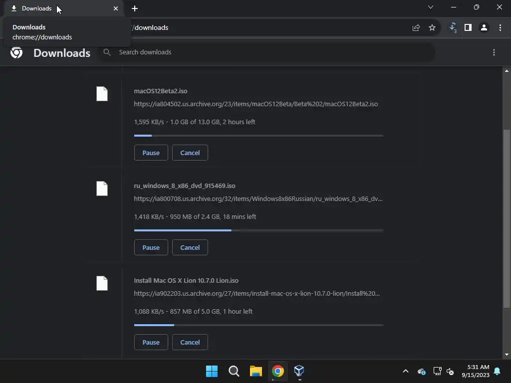Open the Downloads page more actions menu
Screen dimensions: 511x383
[x=494, y=52]
